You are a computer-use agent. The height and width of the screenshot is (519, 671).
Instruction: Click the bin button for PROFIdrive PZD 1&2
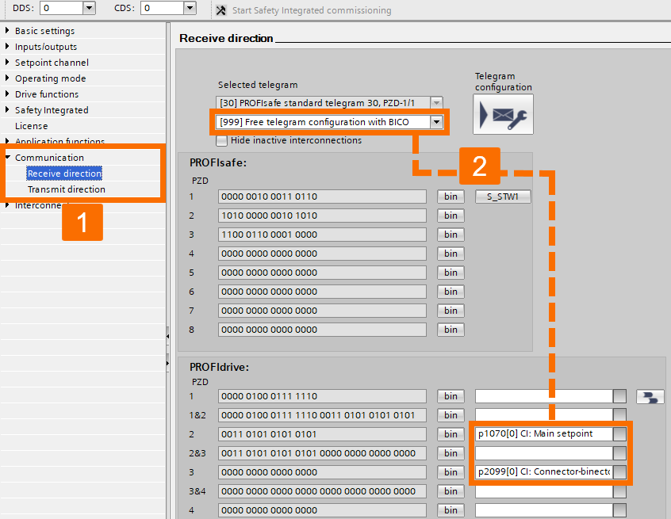pyautogui.click(x=450, y=414)
